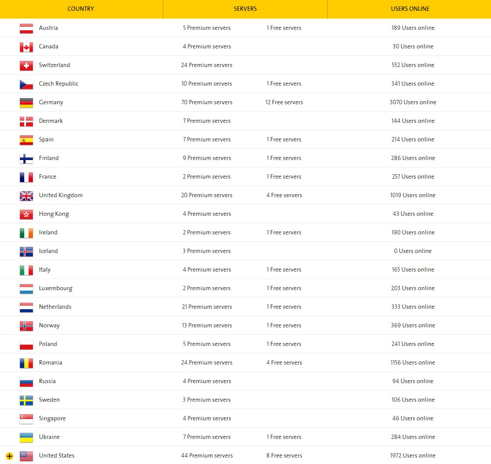Sort by the COUNTRY column header
The width and height of the screenshot is (491, 464).
[x=81, y=9]
